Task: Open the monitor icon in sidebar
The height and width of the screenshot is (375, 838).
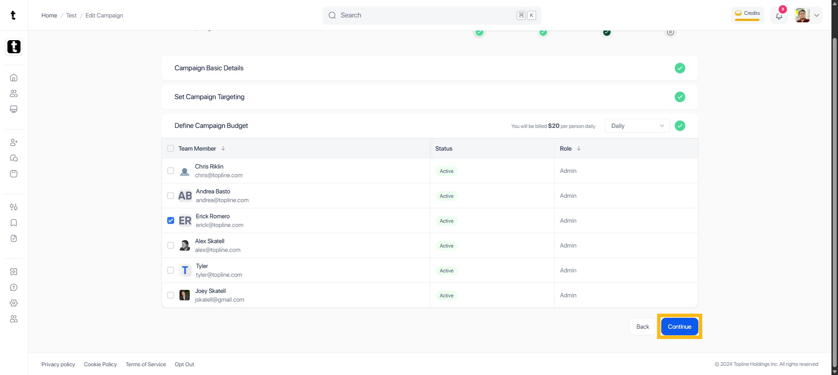Action: click(x=14, y=109)
